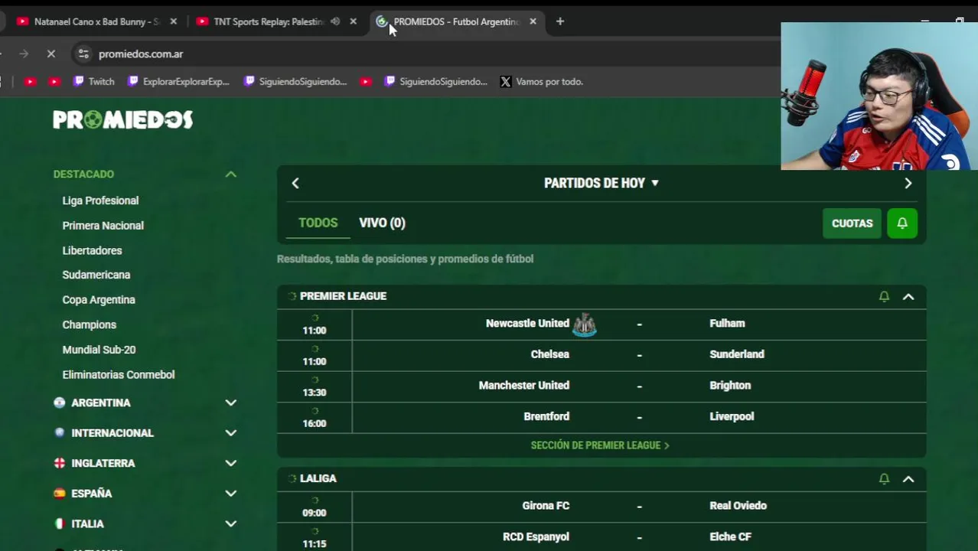Open Sección de Premier League link
Viewport: 978px width, 551px height.
coord(600,445)
